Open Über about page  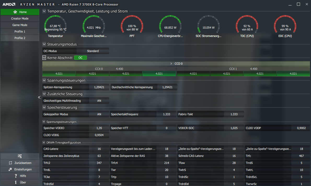point(20,182)
